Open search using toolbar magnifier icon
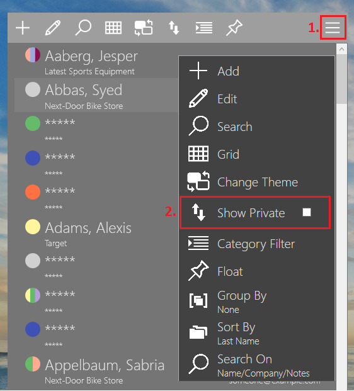Viewport: 354px width, 391px height. [x=83, y=28]
